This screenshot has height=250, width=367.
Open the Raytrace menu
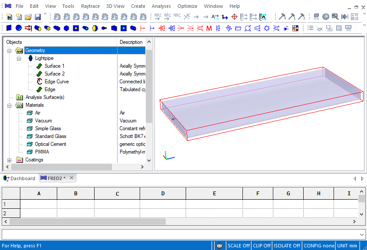point(90,6)
